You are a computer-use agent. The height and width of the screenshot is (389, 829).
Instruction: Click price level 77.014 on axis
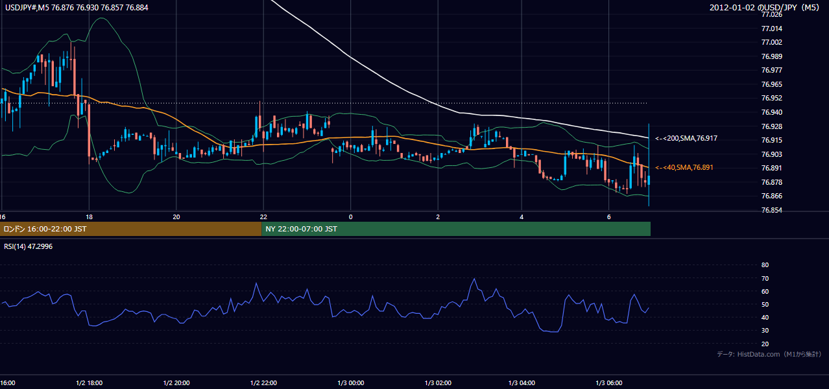pos(772,29)
